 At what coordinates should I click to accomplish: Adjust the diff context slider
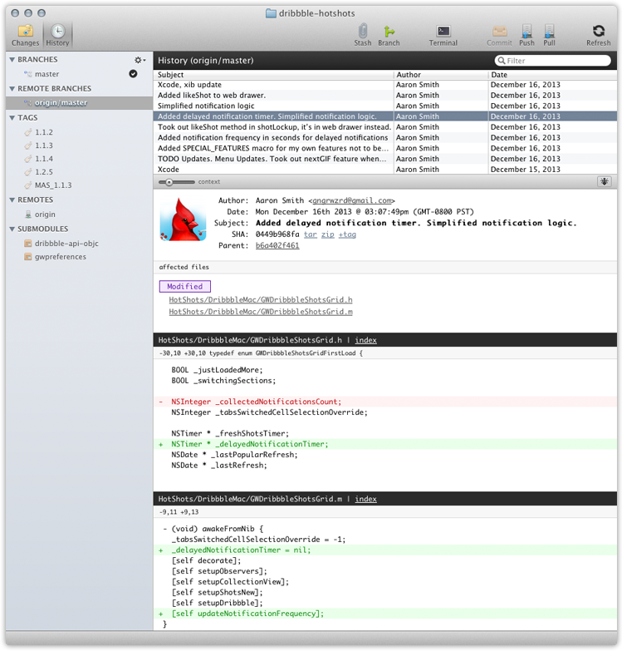pyautogui.click(x=169, y=181)
